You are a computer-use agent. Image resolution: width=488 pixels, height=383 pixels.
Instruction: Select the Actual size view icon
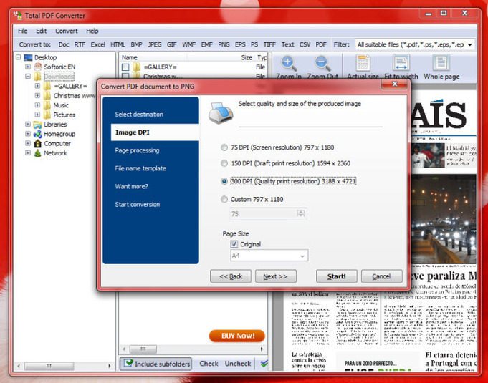[363, 62]
